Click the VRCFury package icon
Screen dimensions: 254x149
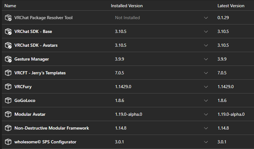coord(8,87)
